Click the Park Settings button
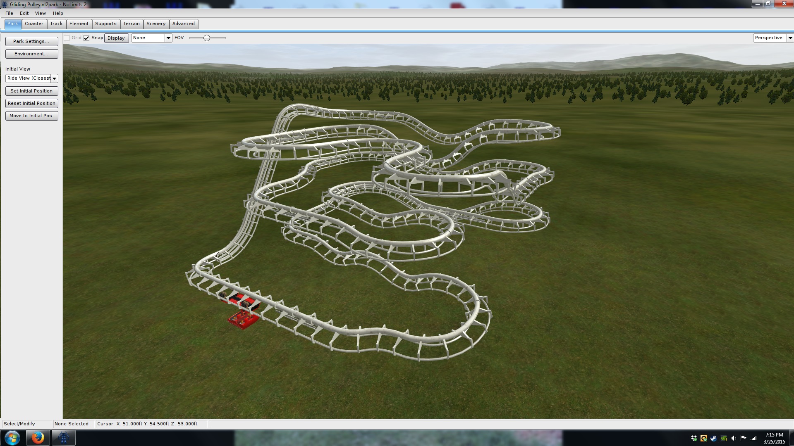The height and width of the screenshot is (446, 794). pos(31,41)
